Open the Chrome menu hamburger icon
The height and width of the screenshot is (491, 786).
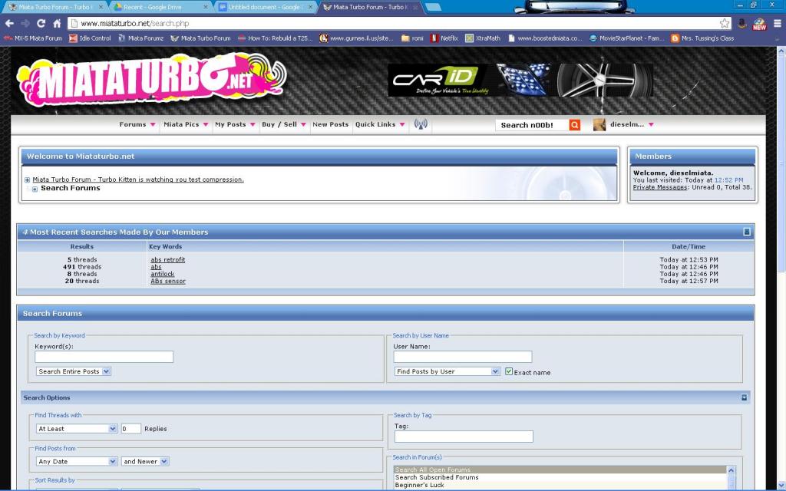pos(778,23)
